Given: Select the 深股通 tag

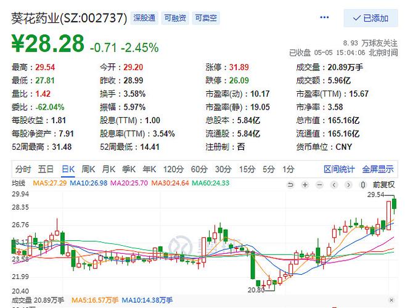Looking at the screenshot, I should [x=144, y=18].
